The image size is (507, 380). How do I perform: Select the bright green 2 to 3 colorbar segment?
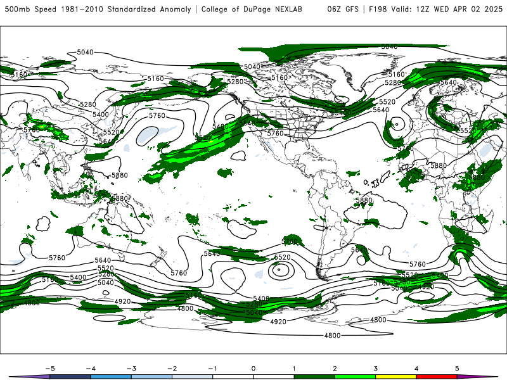click(355, 377)
